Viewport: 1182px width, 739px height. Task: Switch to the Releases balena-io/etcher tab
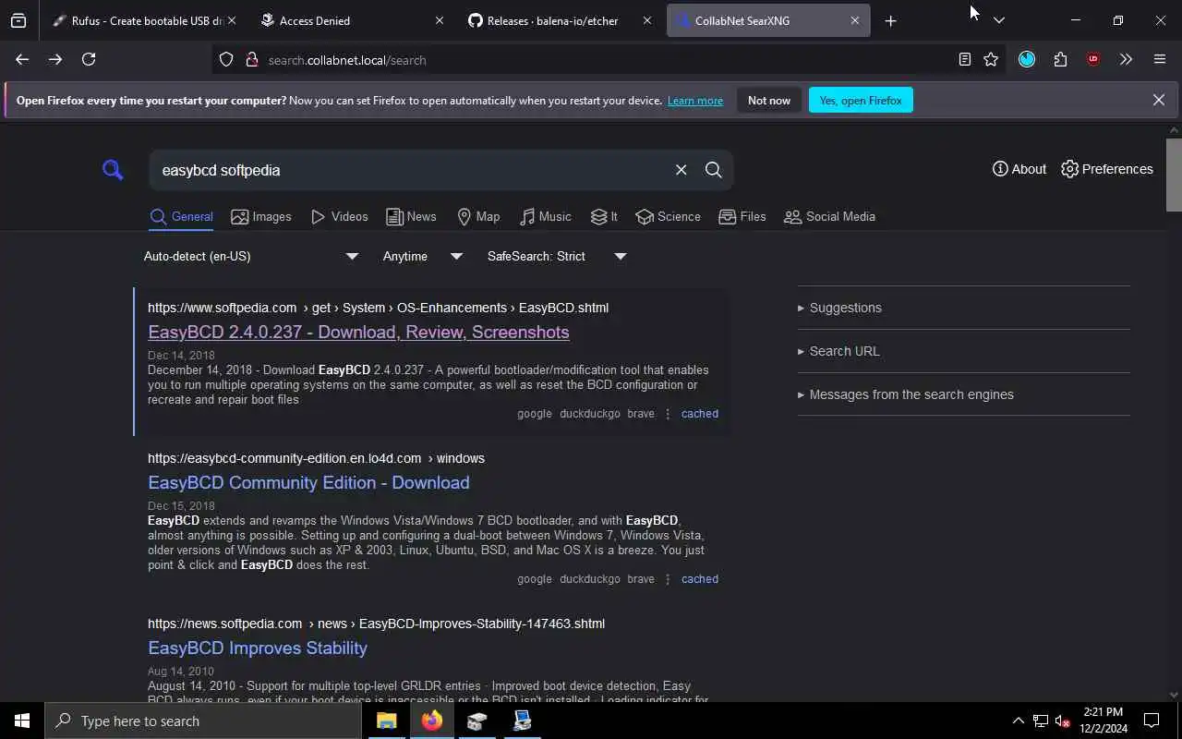point(559,20)
